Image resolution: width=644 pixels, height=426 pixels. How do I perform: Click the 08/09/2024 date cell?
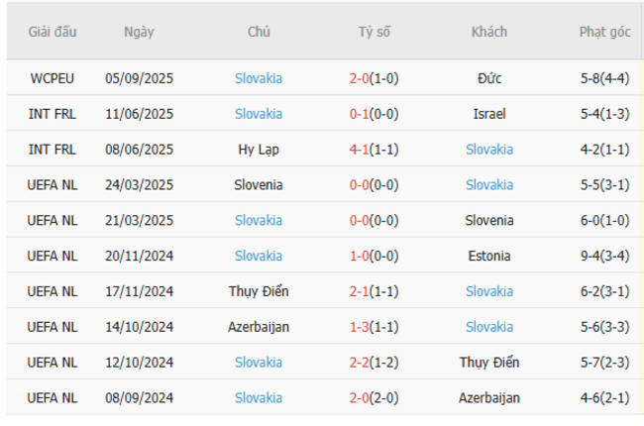[x=139, y=398]
